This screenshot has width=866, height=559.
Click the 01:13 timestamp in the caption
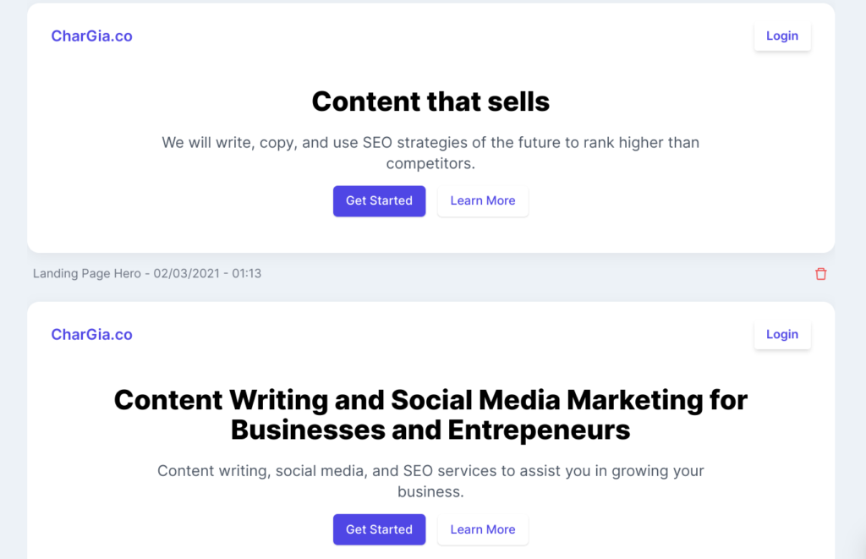(x=246, y=273)
